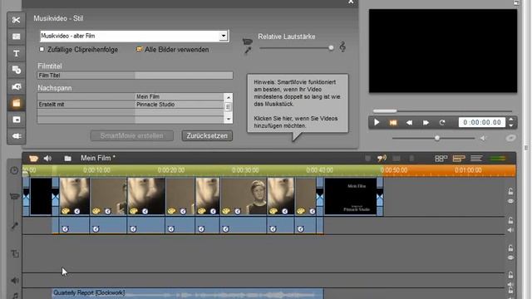The height and width of the screenshot is (299, 532).
Task: Select the scissors clip properties tool
Action: click(x=16, y=20)
